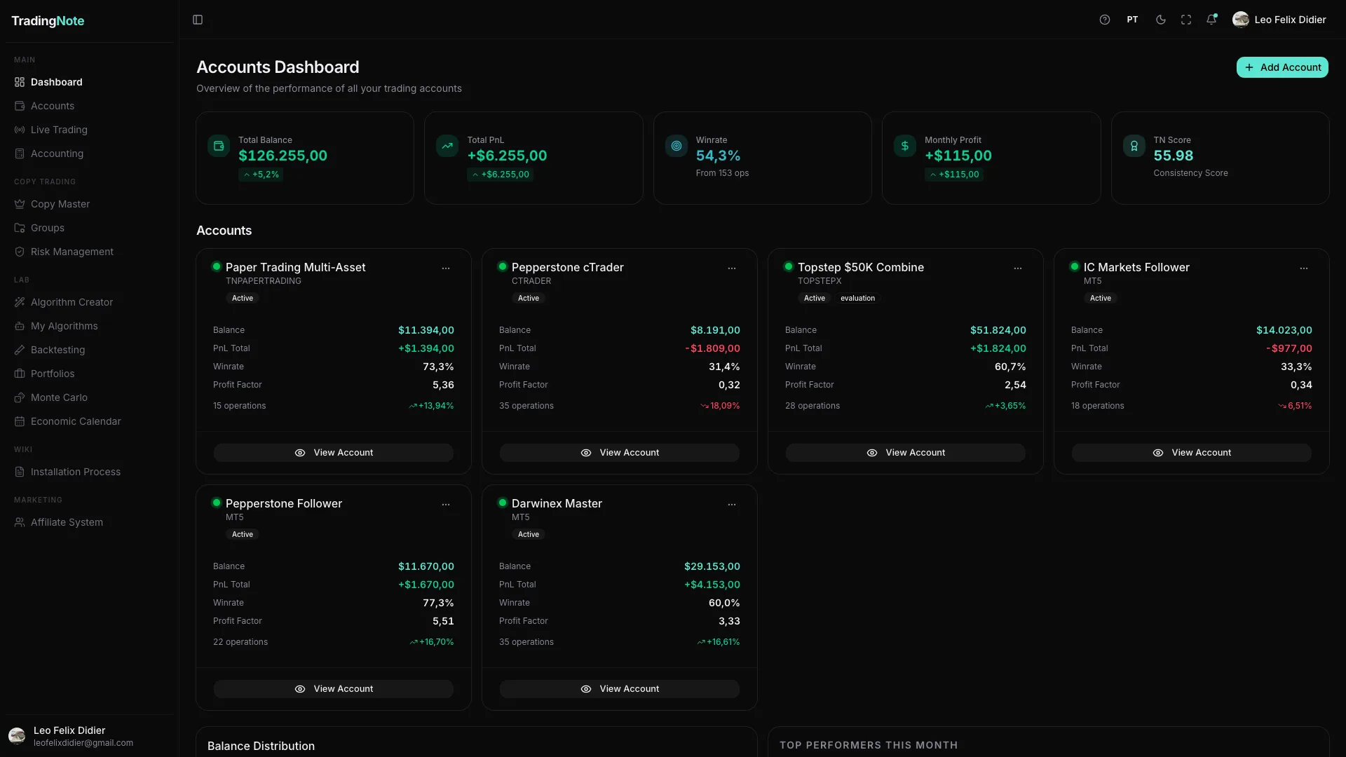This screenshot has width=1346, height=757.
Task: Click the 54,3% Winrate value
Action: coord(718,156)
